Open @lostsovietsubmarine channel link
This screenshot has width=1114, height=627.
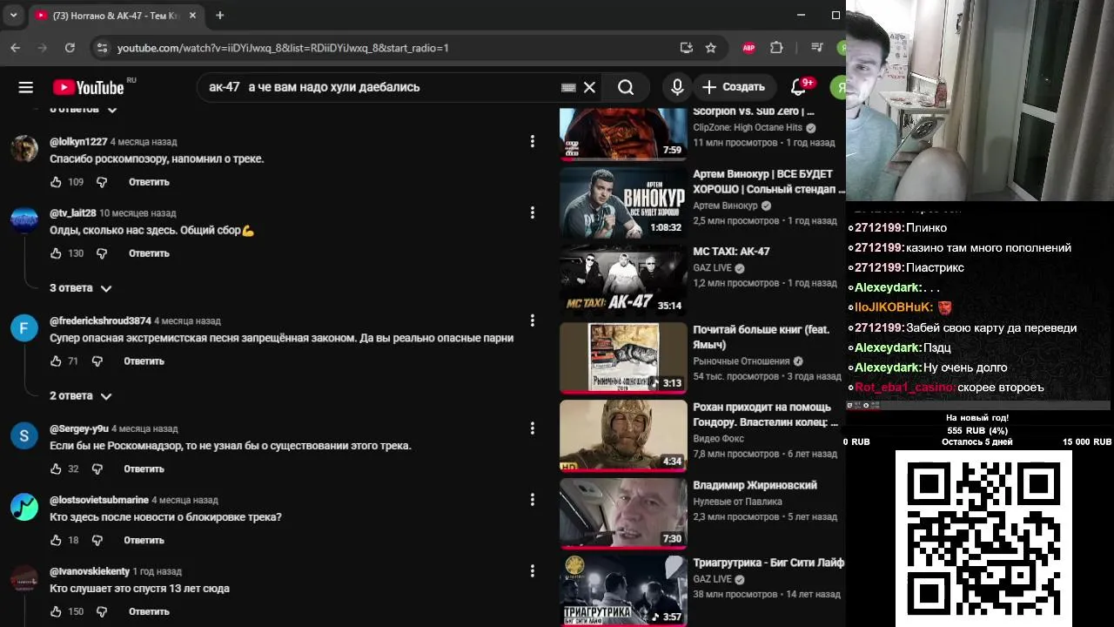point(99,500)
